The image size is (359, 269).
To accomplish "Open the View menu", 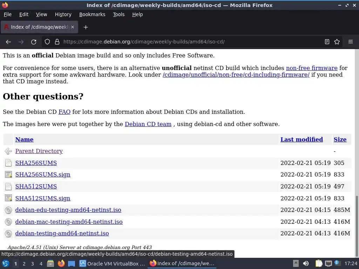I will pos(41,14).
